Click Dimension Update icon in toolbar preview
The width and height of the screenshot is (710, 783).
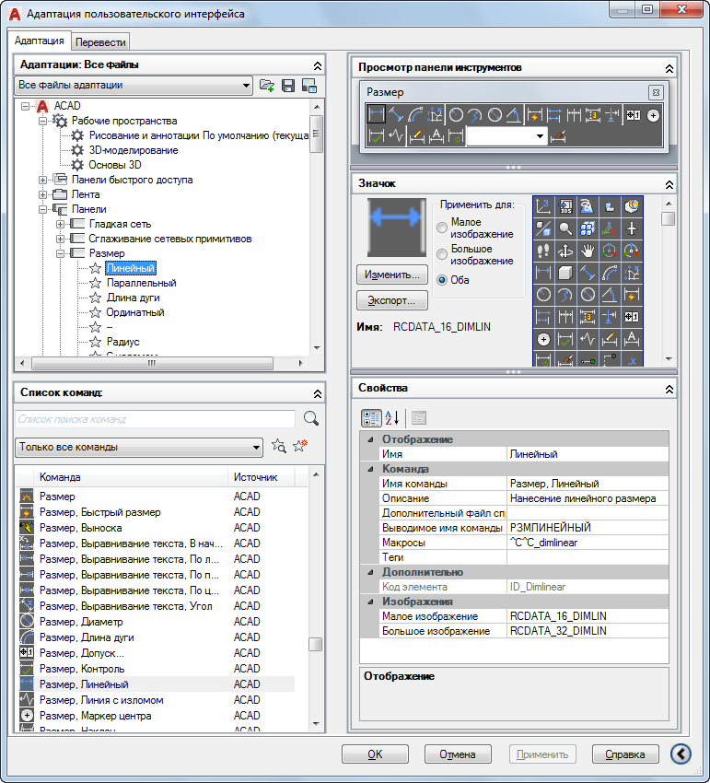(x=456, y=135)
